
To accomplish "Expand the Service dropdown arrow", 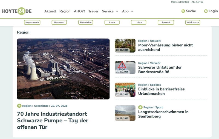I will point(117,11).
